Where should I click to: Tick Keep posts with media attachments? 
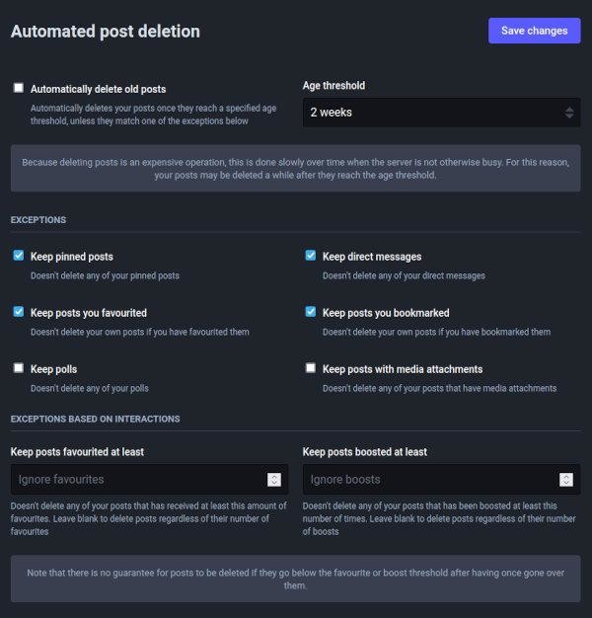[x=311, y=368]
